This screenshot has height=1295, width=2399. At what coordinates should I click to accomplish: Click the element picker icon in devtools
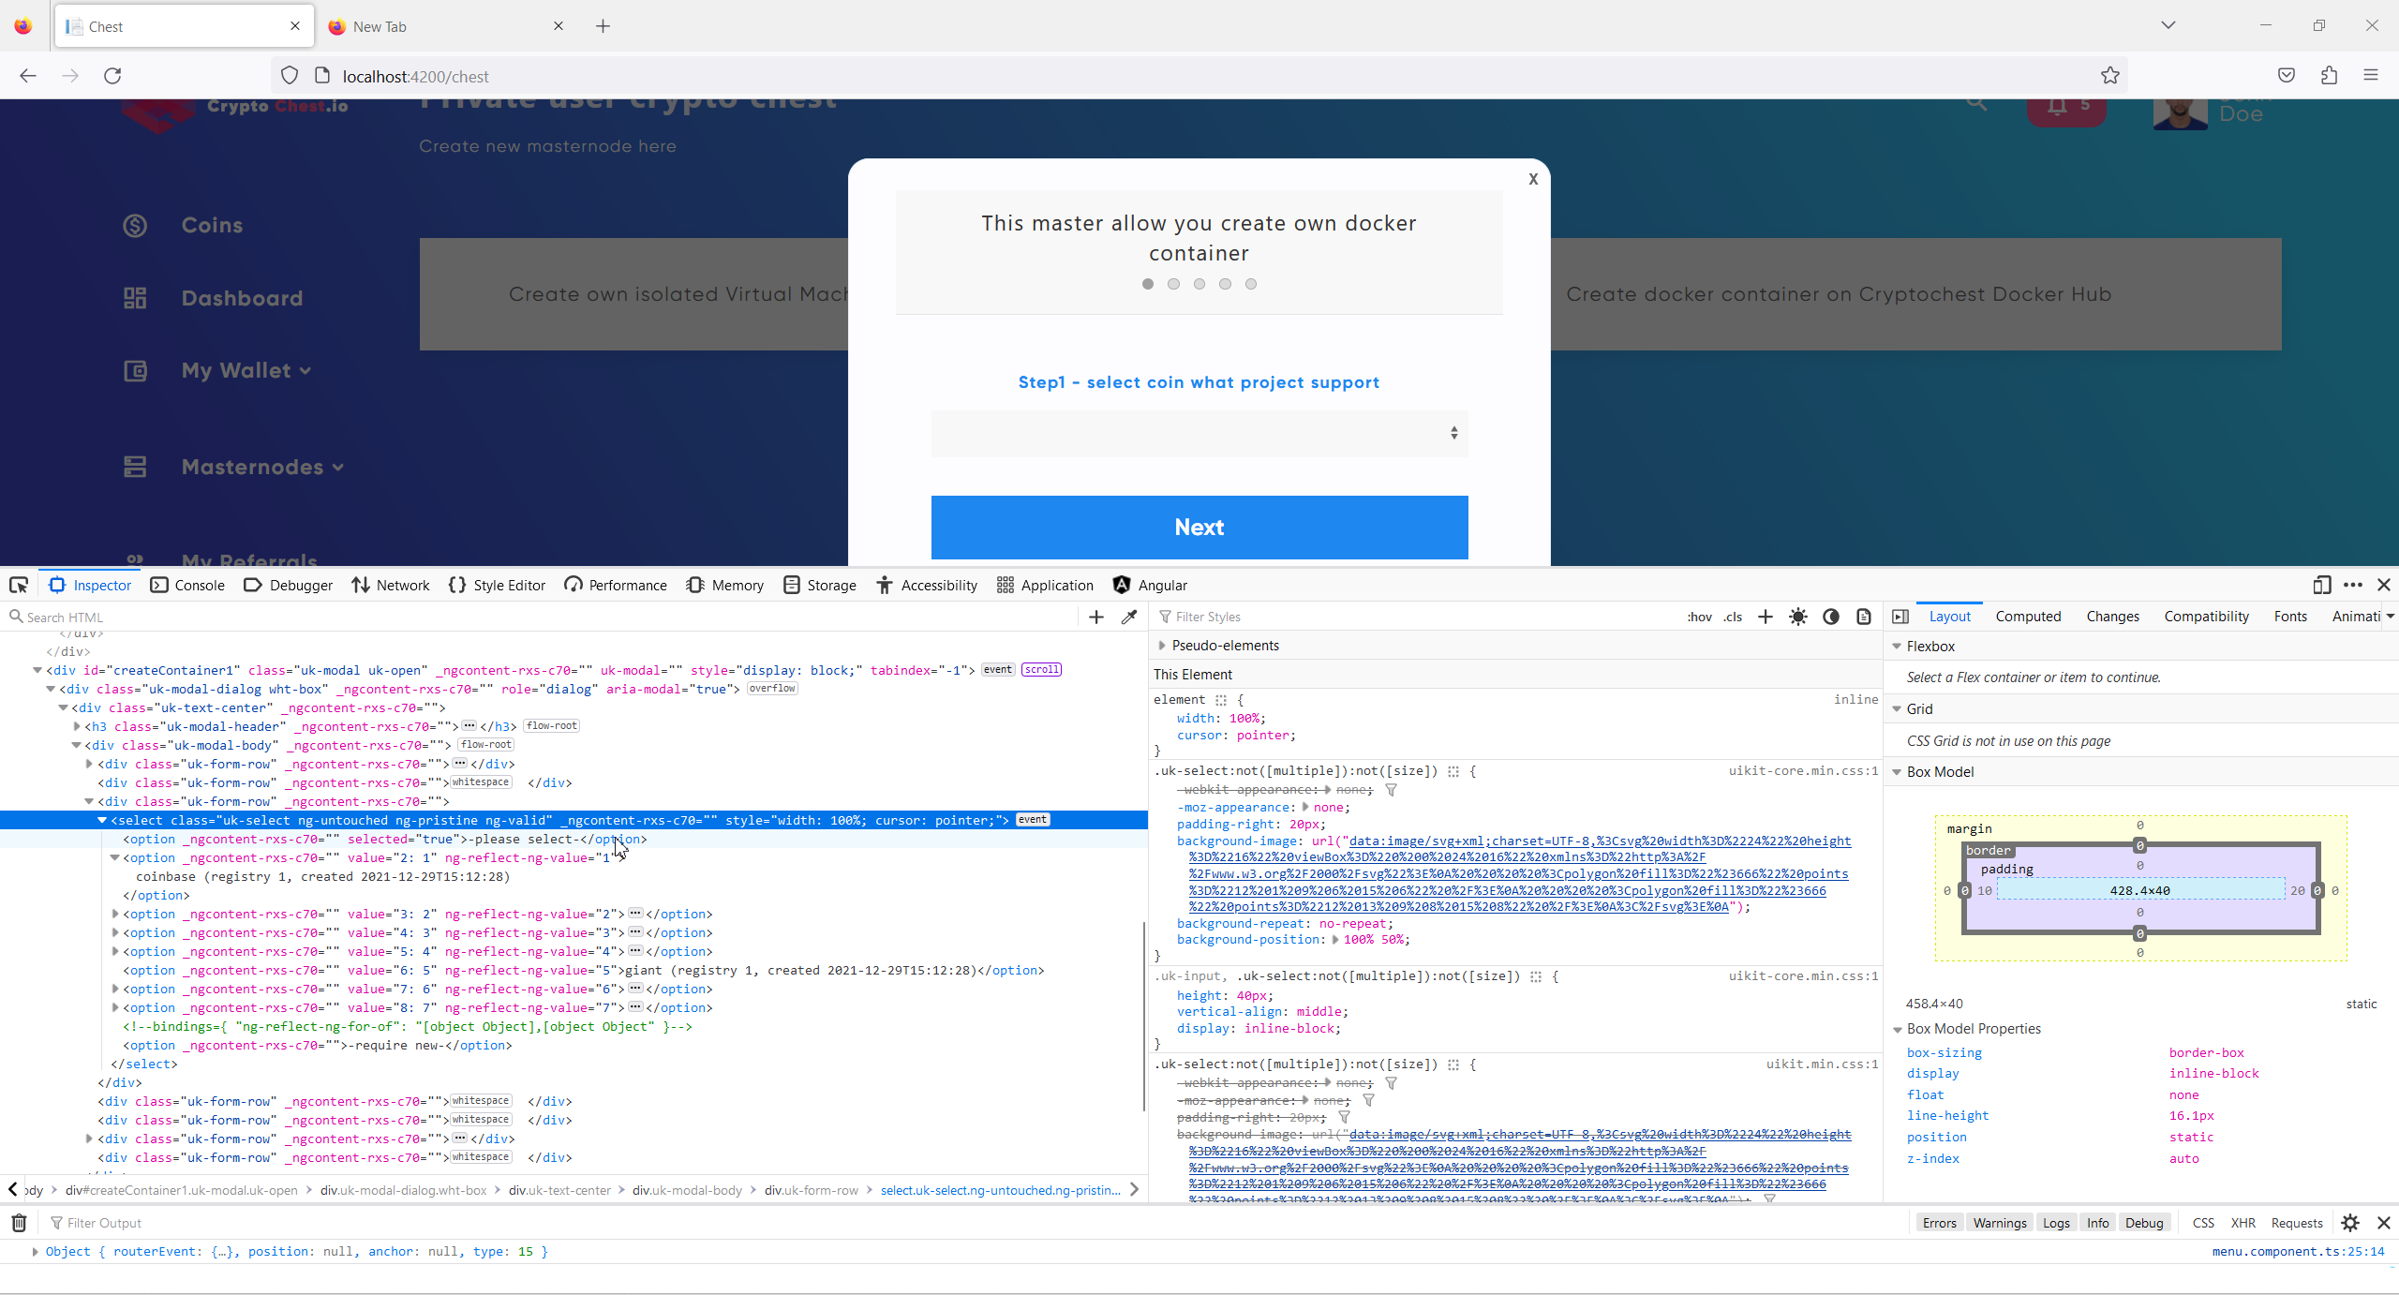pos(19,585)
